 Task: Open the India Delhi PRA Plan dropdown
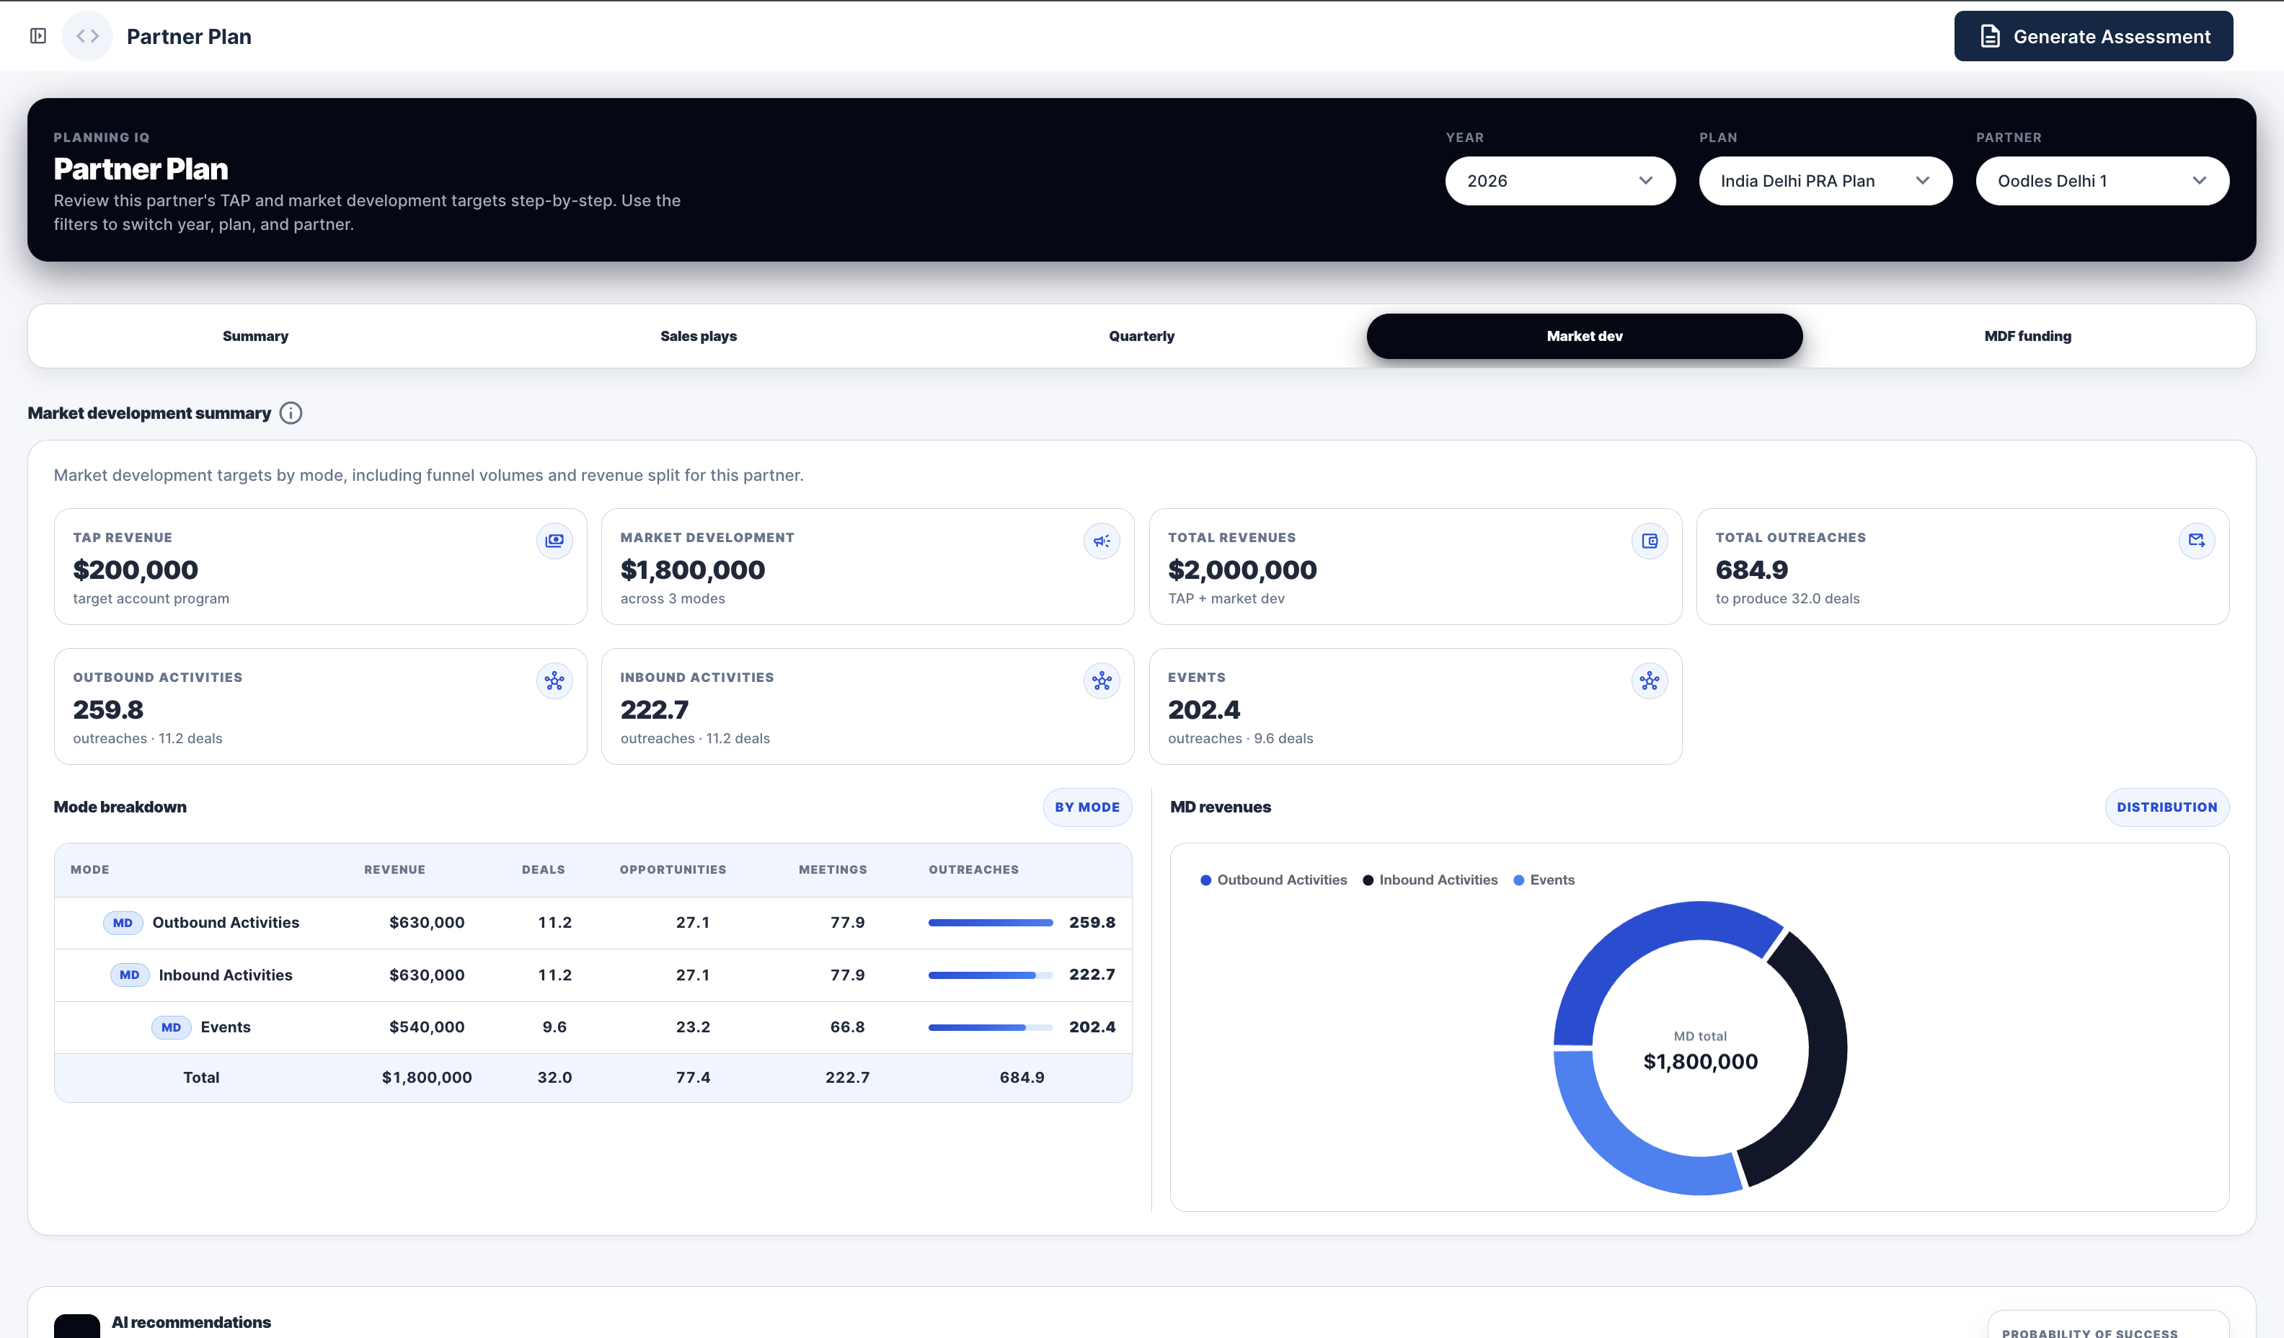(1825, 181)
